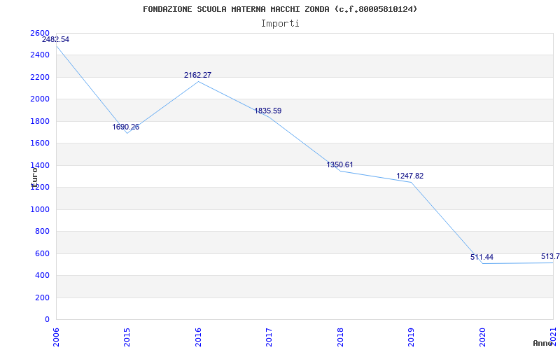This screenshot has width=560, height=350.
Task: Click the 2019 x-axis year label
Action: pos(412,337)
